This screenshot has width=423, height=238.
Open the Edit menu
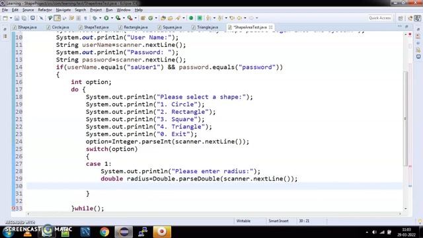15,10
